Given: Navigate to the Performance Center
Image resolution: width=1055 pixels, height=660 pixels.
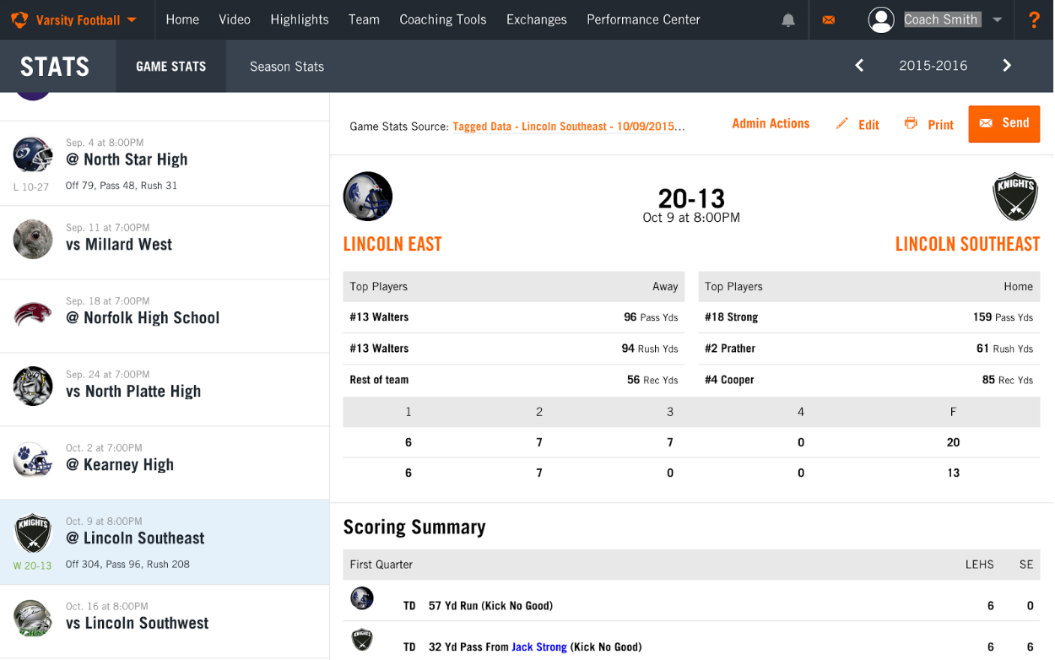Looking at the screenshot, I should 643,19.
